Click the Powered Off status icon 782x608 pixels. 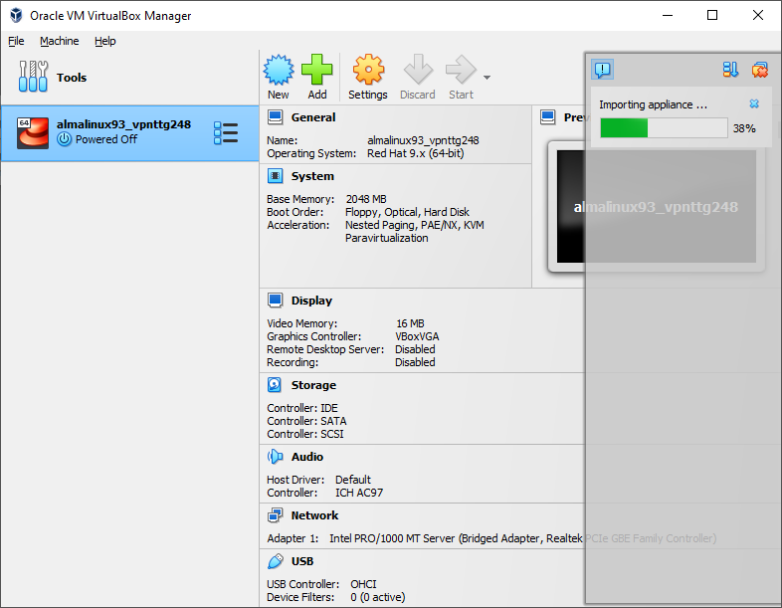(64, 139)
